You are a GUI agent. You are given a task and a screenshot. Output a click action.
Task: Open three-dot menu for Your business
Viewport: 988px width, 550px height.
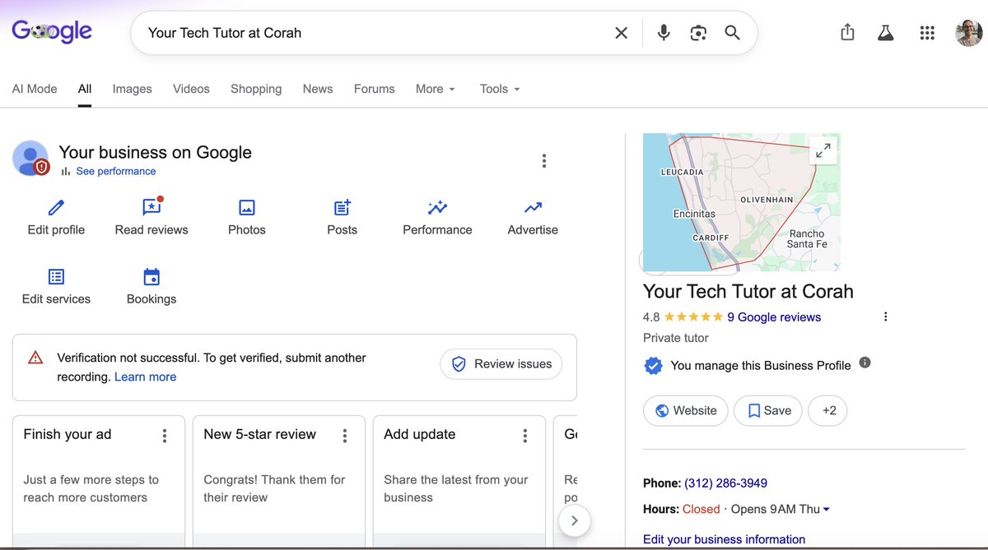click(x=544, y=161)
